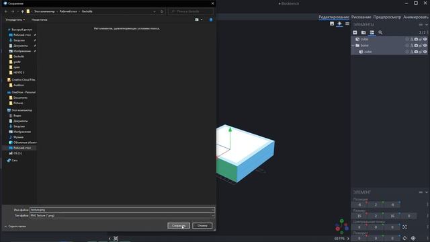Click the Add Group folder icon
Viewport: 430px width, 242px height.
point(363,32)
